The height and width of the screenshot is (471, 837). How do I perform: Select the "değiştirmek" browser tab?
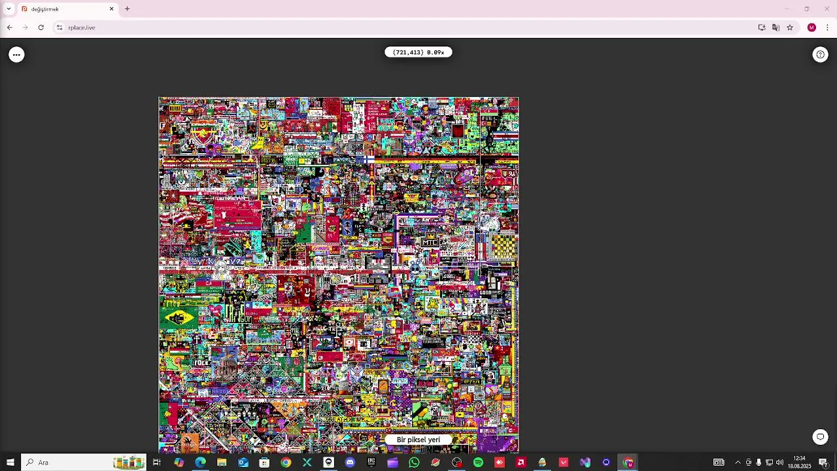coord(67,9)
